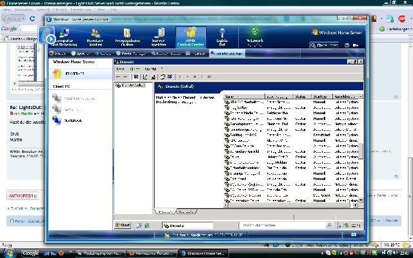
Task: Click the Network health shield icon
Action: (255, 31)
